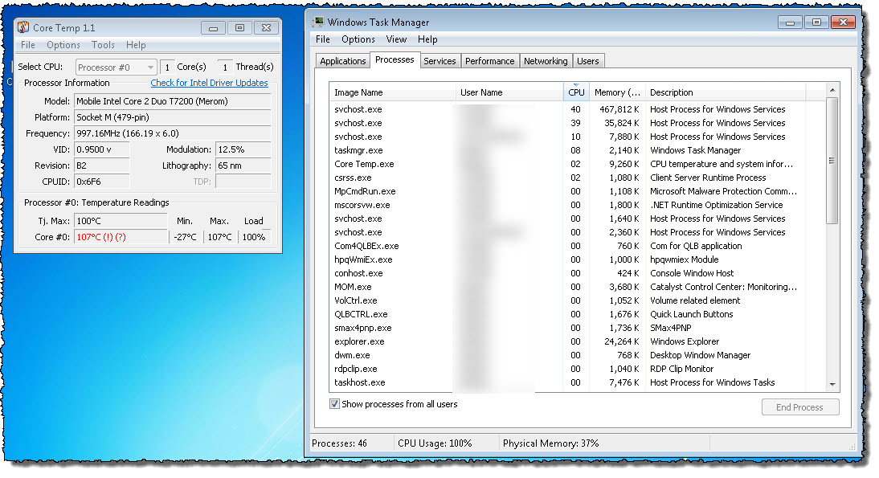Switch to the Services tab
This screenshot has height=478, width=879.
pos(439,61)
